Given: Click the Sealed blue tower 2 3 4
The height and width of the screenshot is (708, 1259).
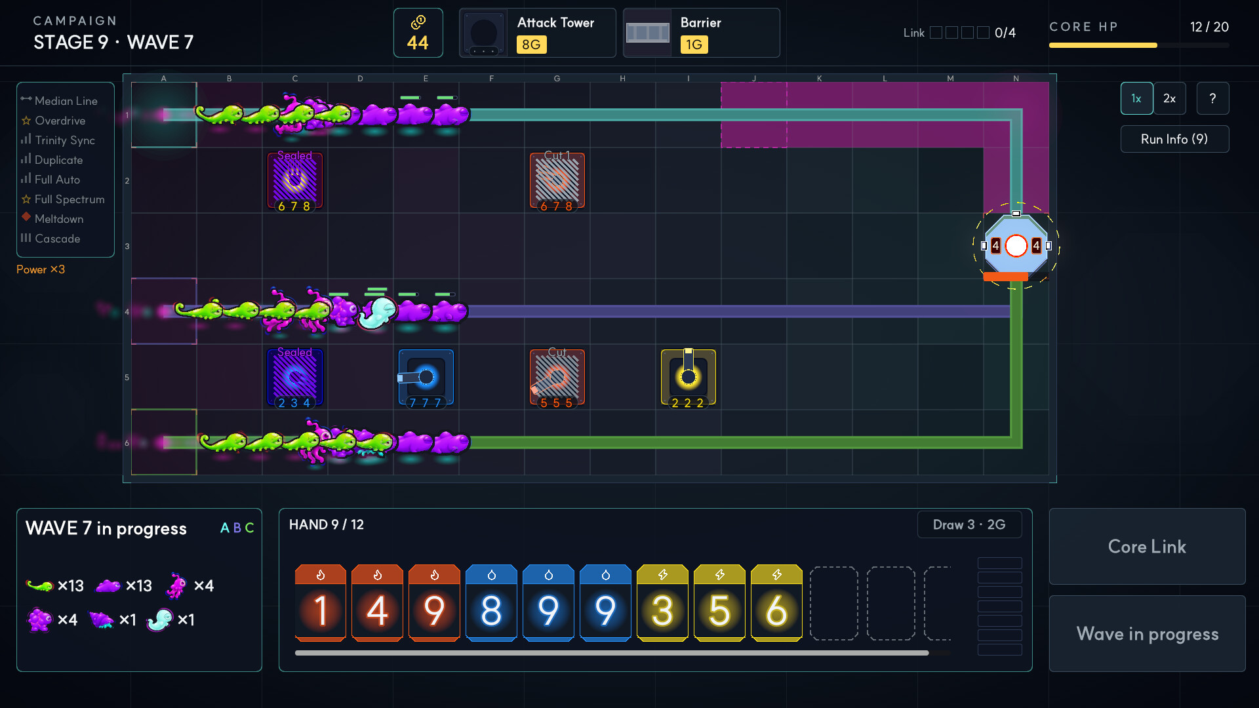Looking at the screenshot, I should (x=295, y=378).
